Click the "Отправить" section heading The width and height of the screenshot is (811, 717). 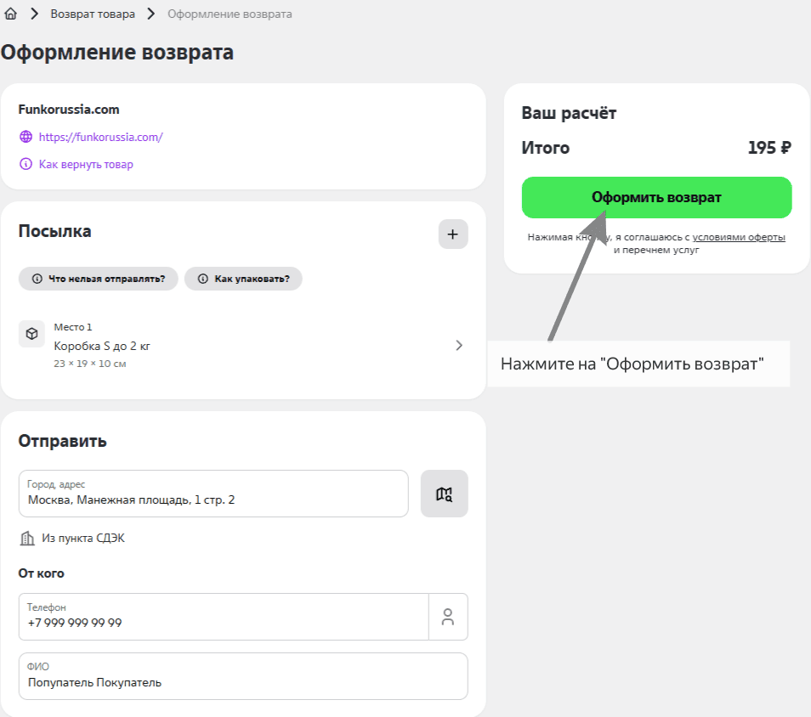tap(63, 441)
